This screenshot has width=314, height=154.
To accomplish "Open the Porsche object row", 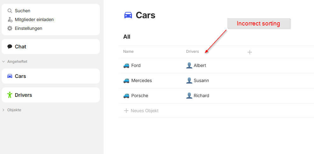I will click(x=216, y=96).
